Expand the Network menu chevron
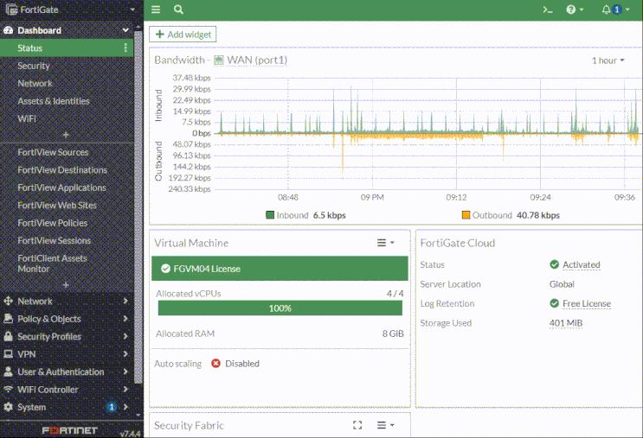The width and height of the screenshot is (643, 438). pos(125,301)
